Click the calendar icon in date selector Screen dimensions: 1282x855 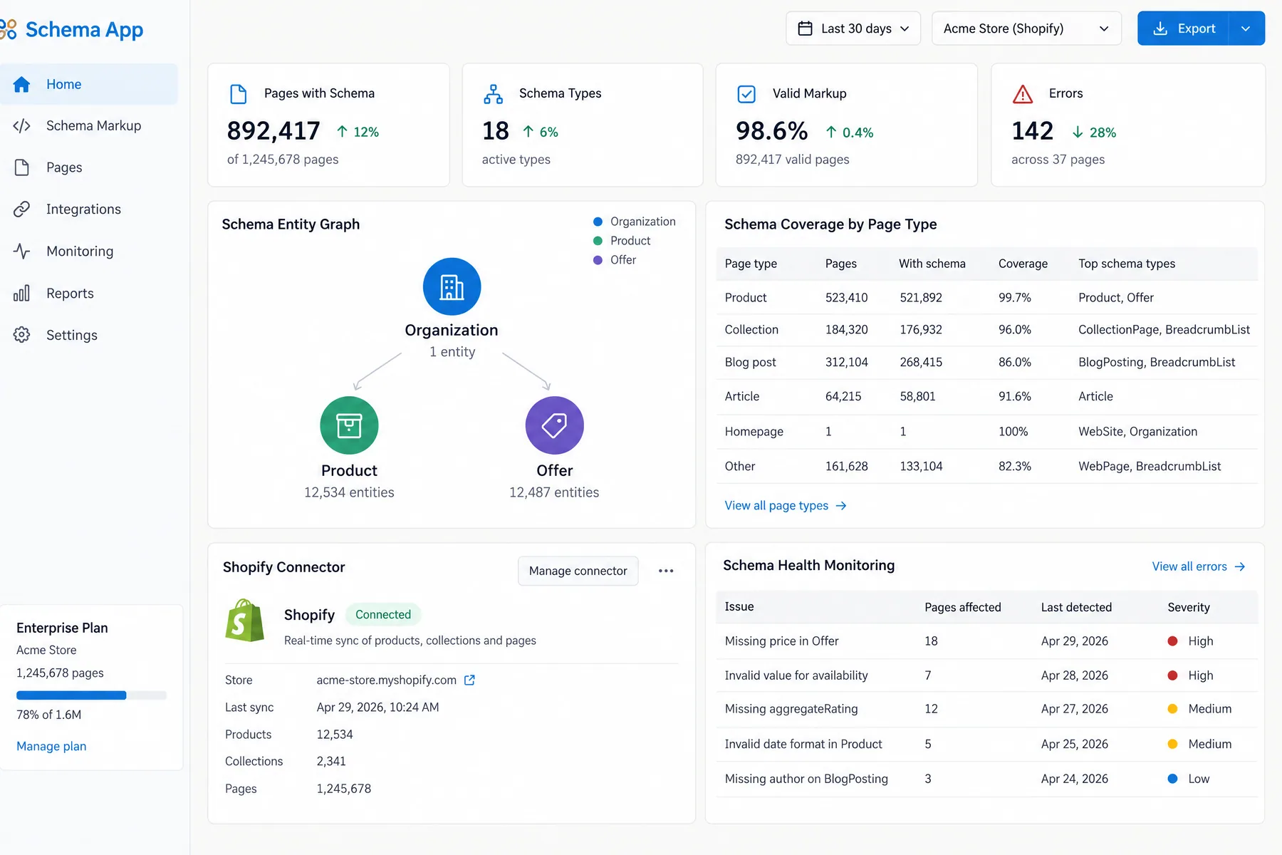805,28
